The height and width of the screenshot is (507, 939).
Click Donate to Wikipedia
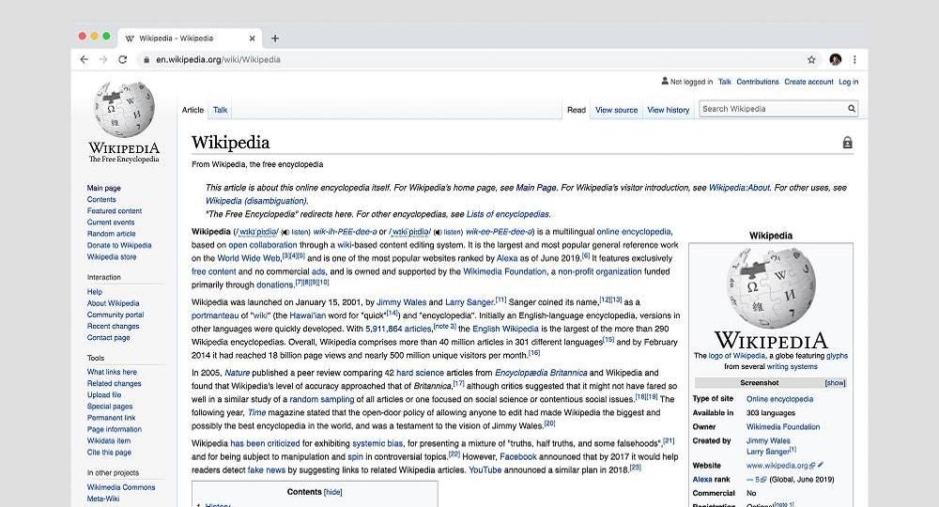[x=119, y=245]
